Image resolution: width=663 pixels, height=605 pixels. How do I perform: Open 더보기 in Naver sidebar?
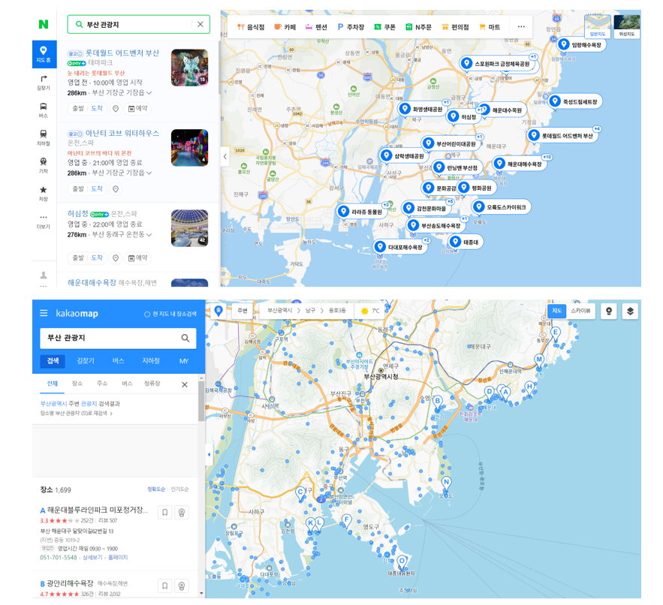coord(43,221)
